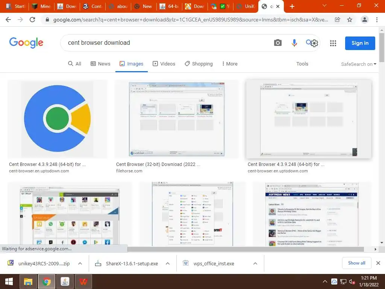
Task: Go to the Google homepage logo
Action: (26, 43)
